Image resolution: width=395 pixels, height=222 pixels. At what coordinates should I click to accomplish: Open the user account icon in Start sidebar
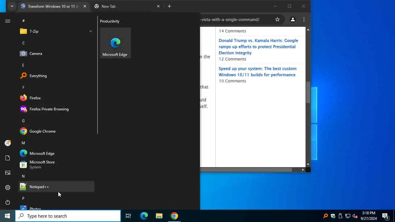point(8,143)
